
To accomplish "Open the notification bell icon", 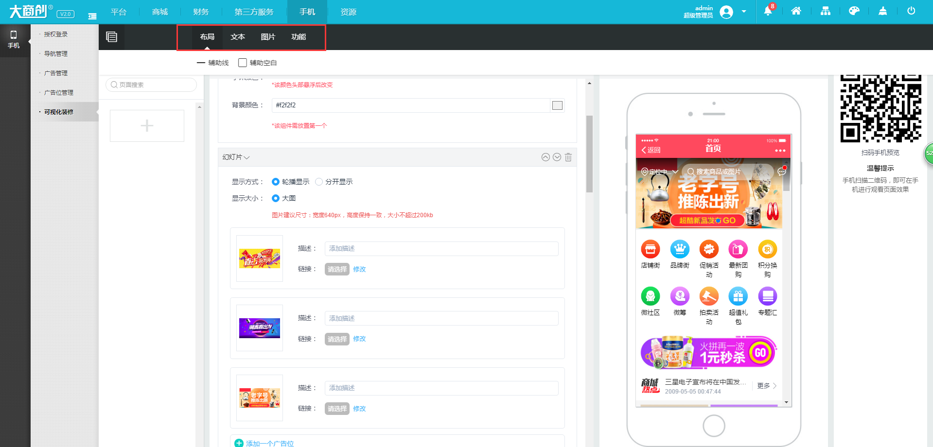I will pos(768,11).
